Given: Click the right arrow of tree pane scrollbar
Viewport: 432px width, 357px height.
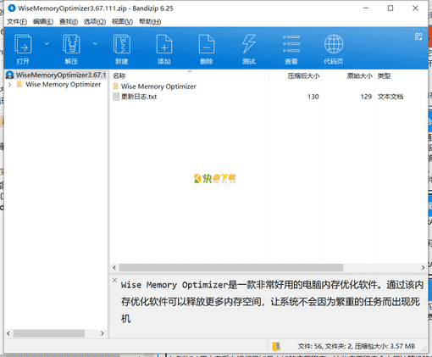Looking at the screenshot, I should (102, 333).
